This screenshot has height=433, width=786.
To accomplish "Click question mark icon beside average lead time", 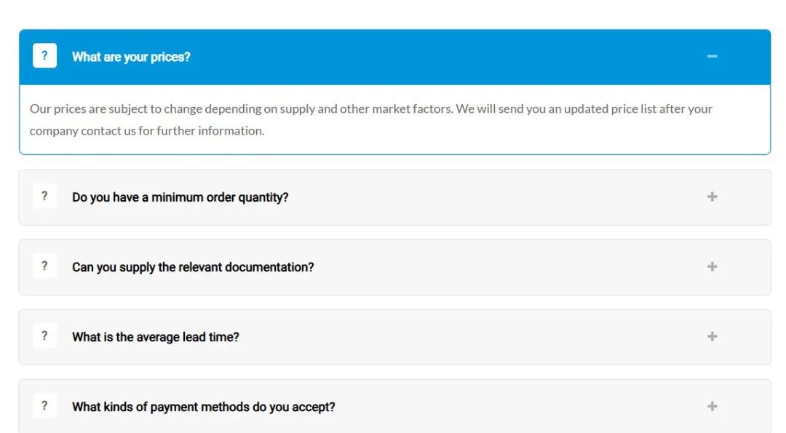I will pos(44,336).
